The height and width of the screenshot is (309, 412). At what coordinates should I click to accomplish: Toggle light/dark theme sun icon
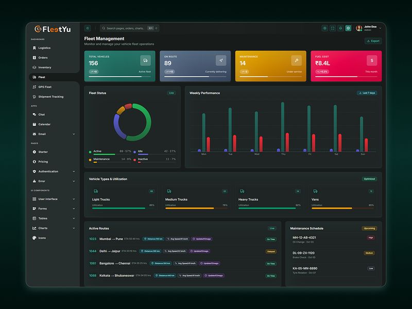325,28
